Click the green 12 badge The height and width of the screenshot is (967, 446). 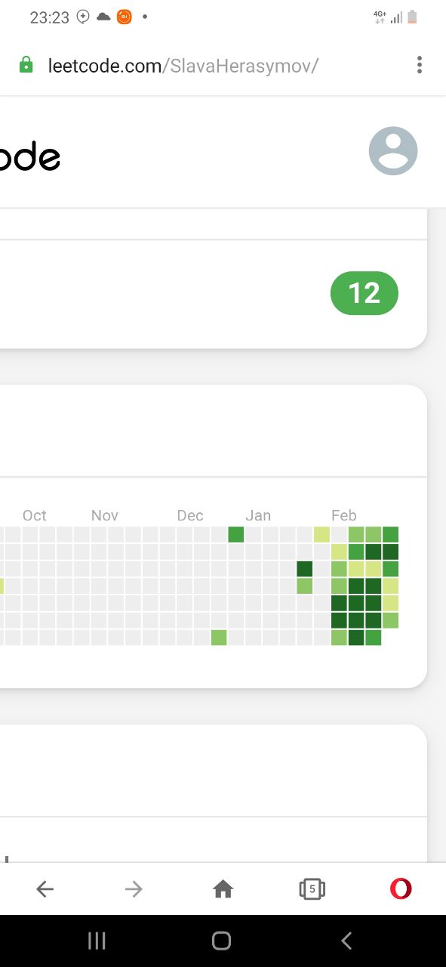point(364,293)
